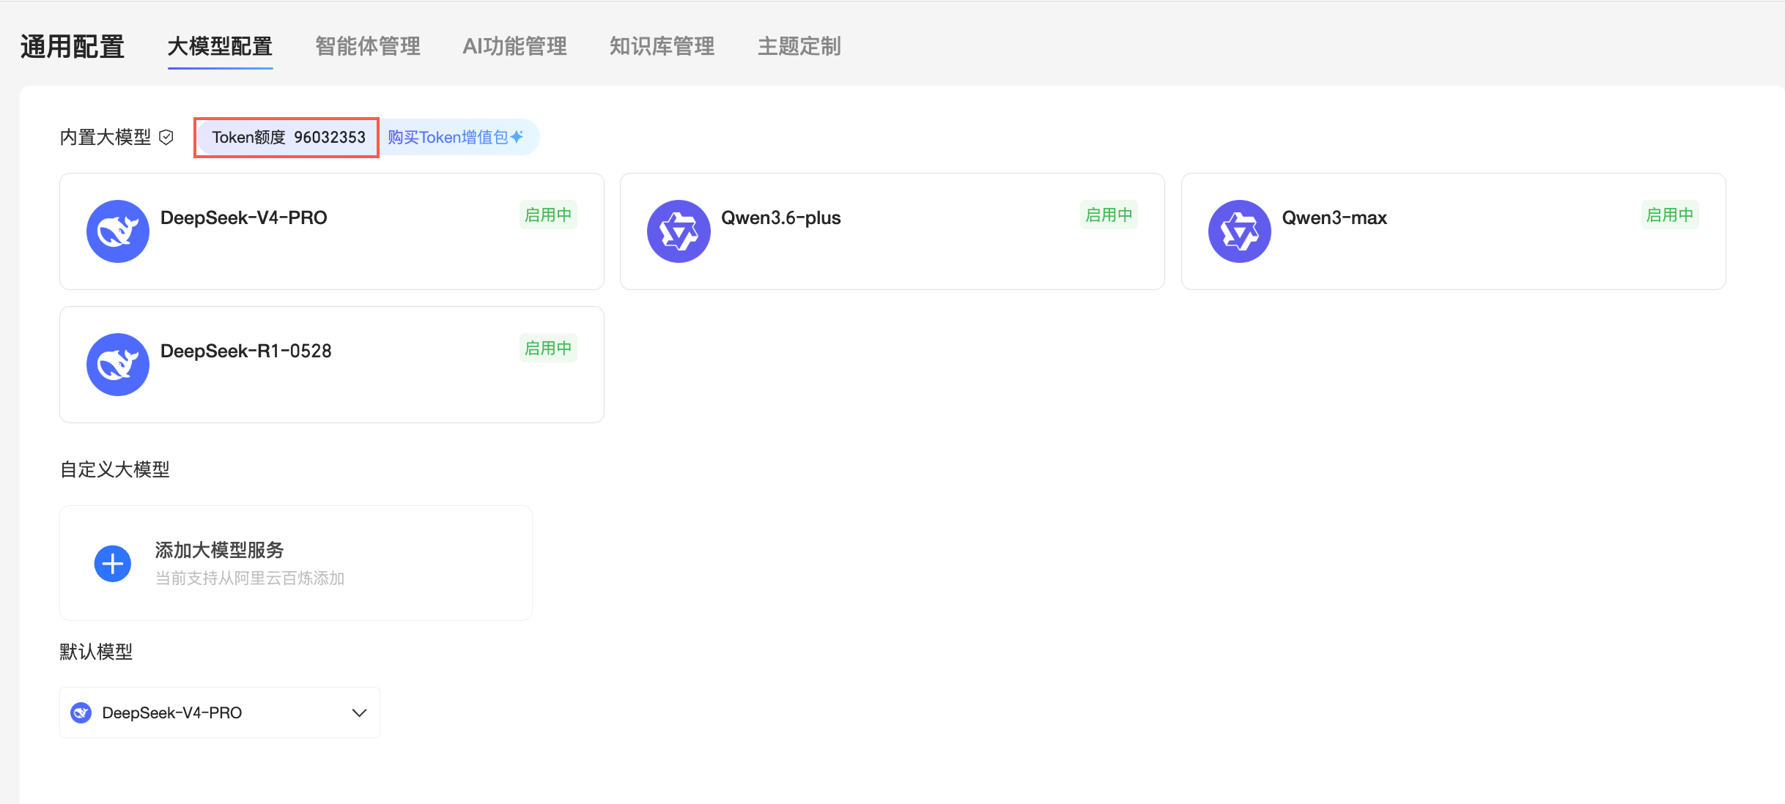
Task: Expand the default model dropdown arrow
Action: click(x=359, y=712)
